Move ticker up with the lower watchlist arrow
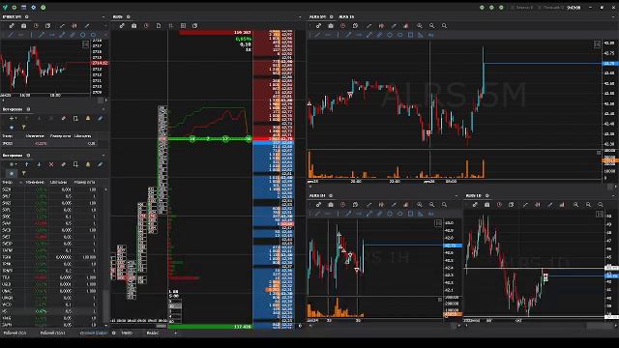 click(x=26, y=164)
